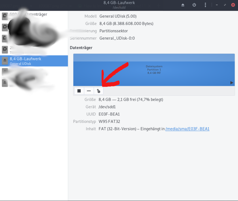Select the Partition 1 Dateisystem volume block
The height and width of the screenshot is (201, 238).
[x=154, y=70]
